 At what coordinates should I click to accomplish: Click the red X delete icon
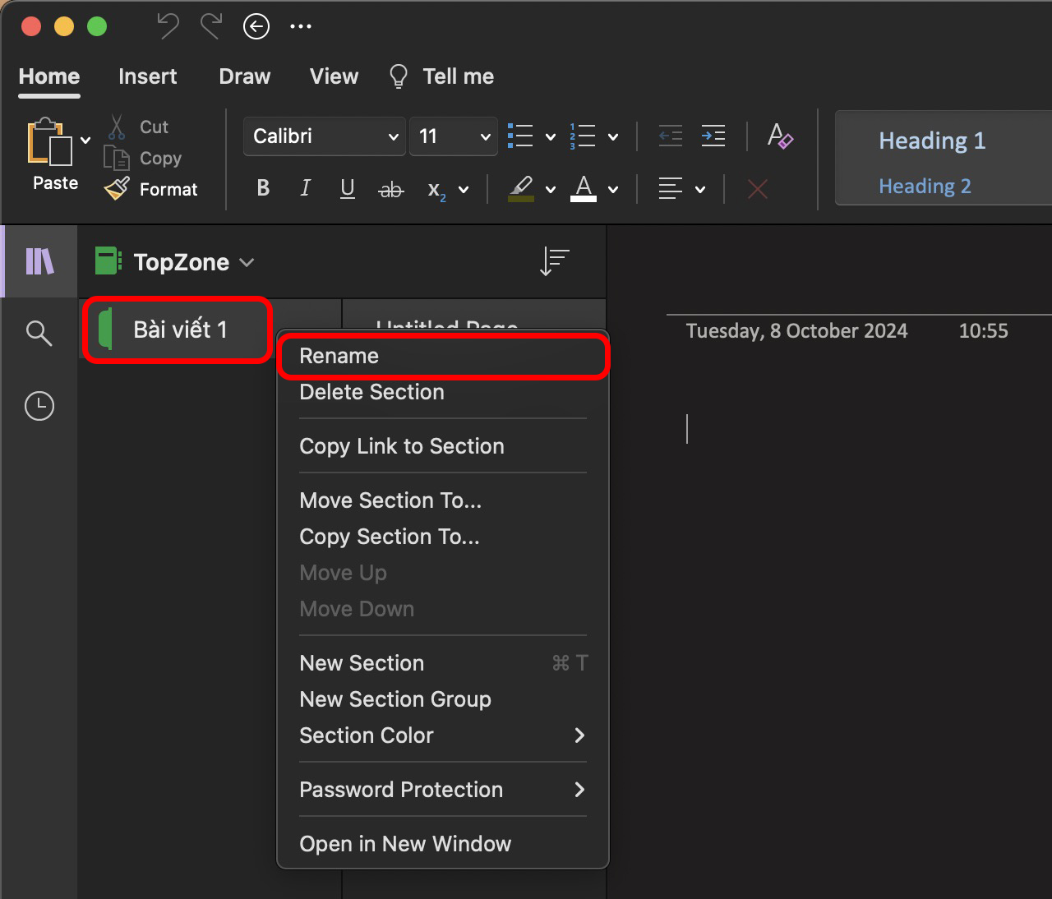coord(758,190)
